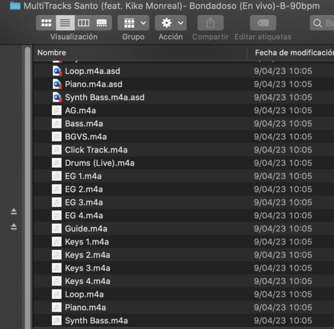Open the Acción gear dropdown
The width and height of the screenshot is (334, 329).
tap(171, 23)
